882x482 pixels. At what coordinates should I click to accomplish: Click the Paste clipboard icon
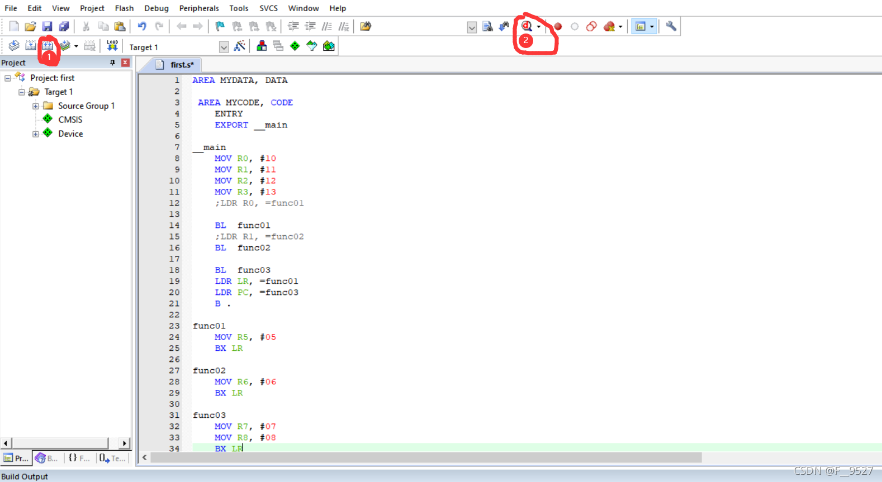coord(120,26)
